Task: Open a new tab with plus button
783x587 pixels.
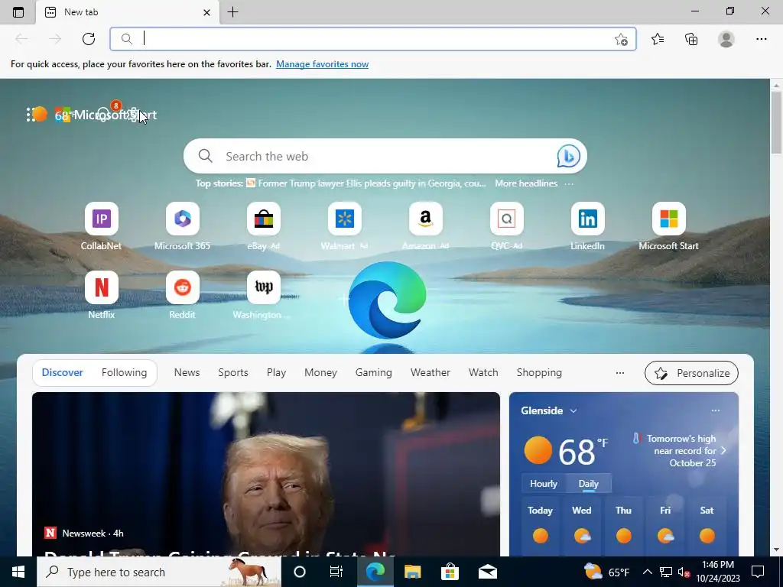Action: coord(232,12)
